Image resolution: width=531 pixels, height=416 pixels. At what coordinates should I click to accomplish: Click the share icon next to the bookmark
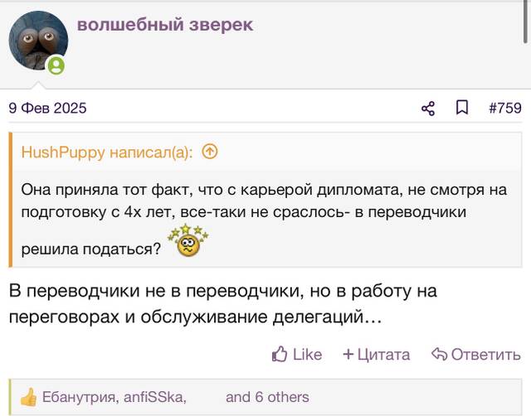[428, 109]
